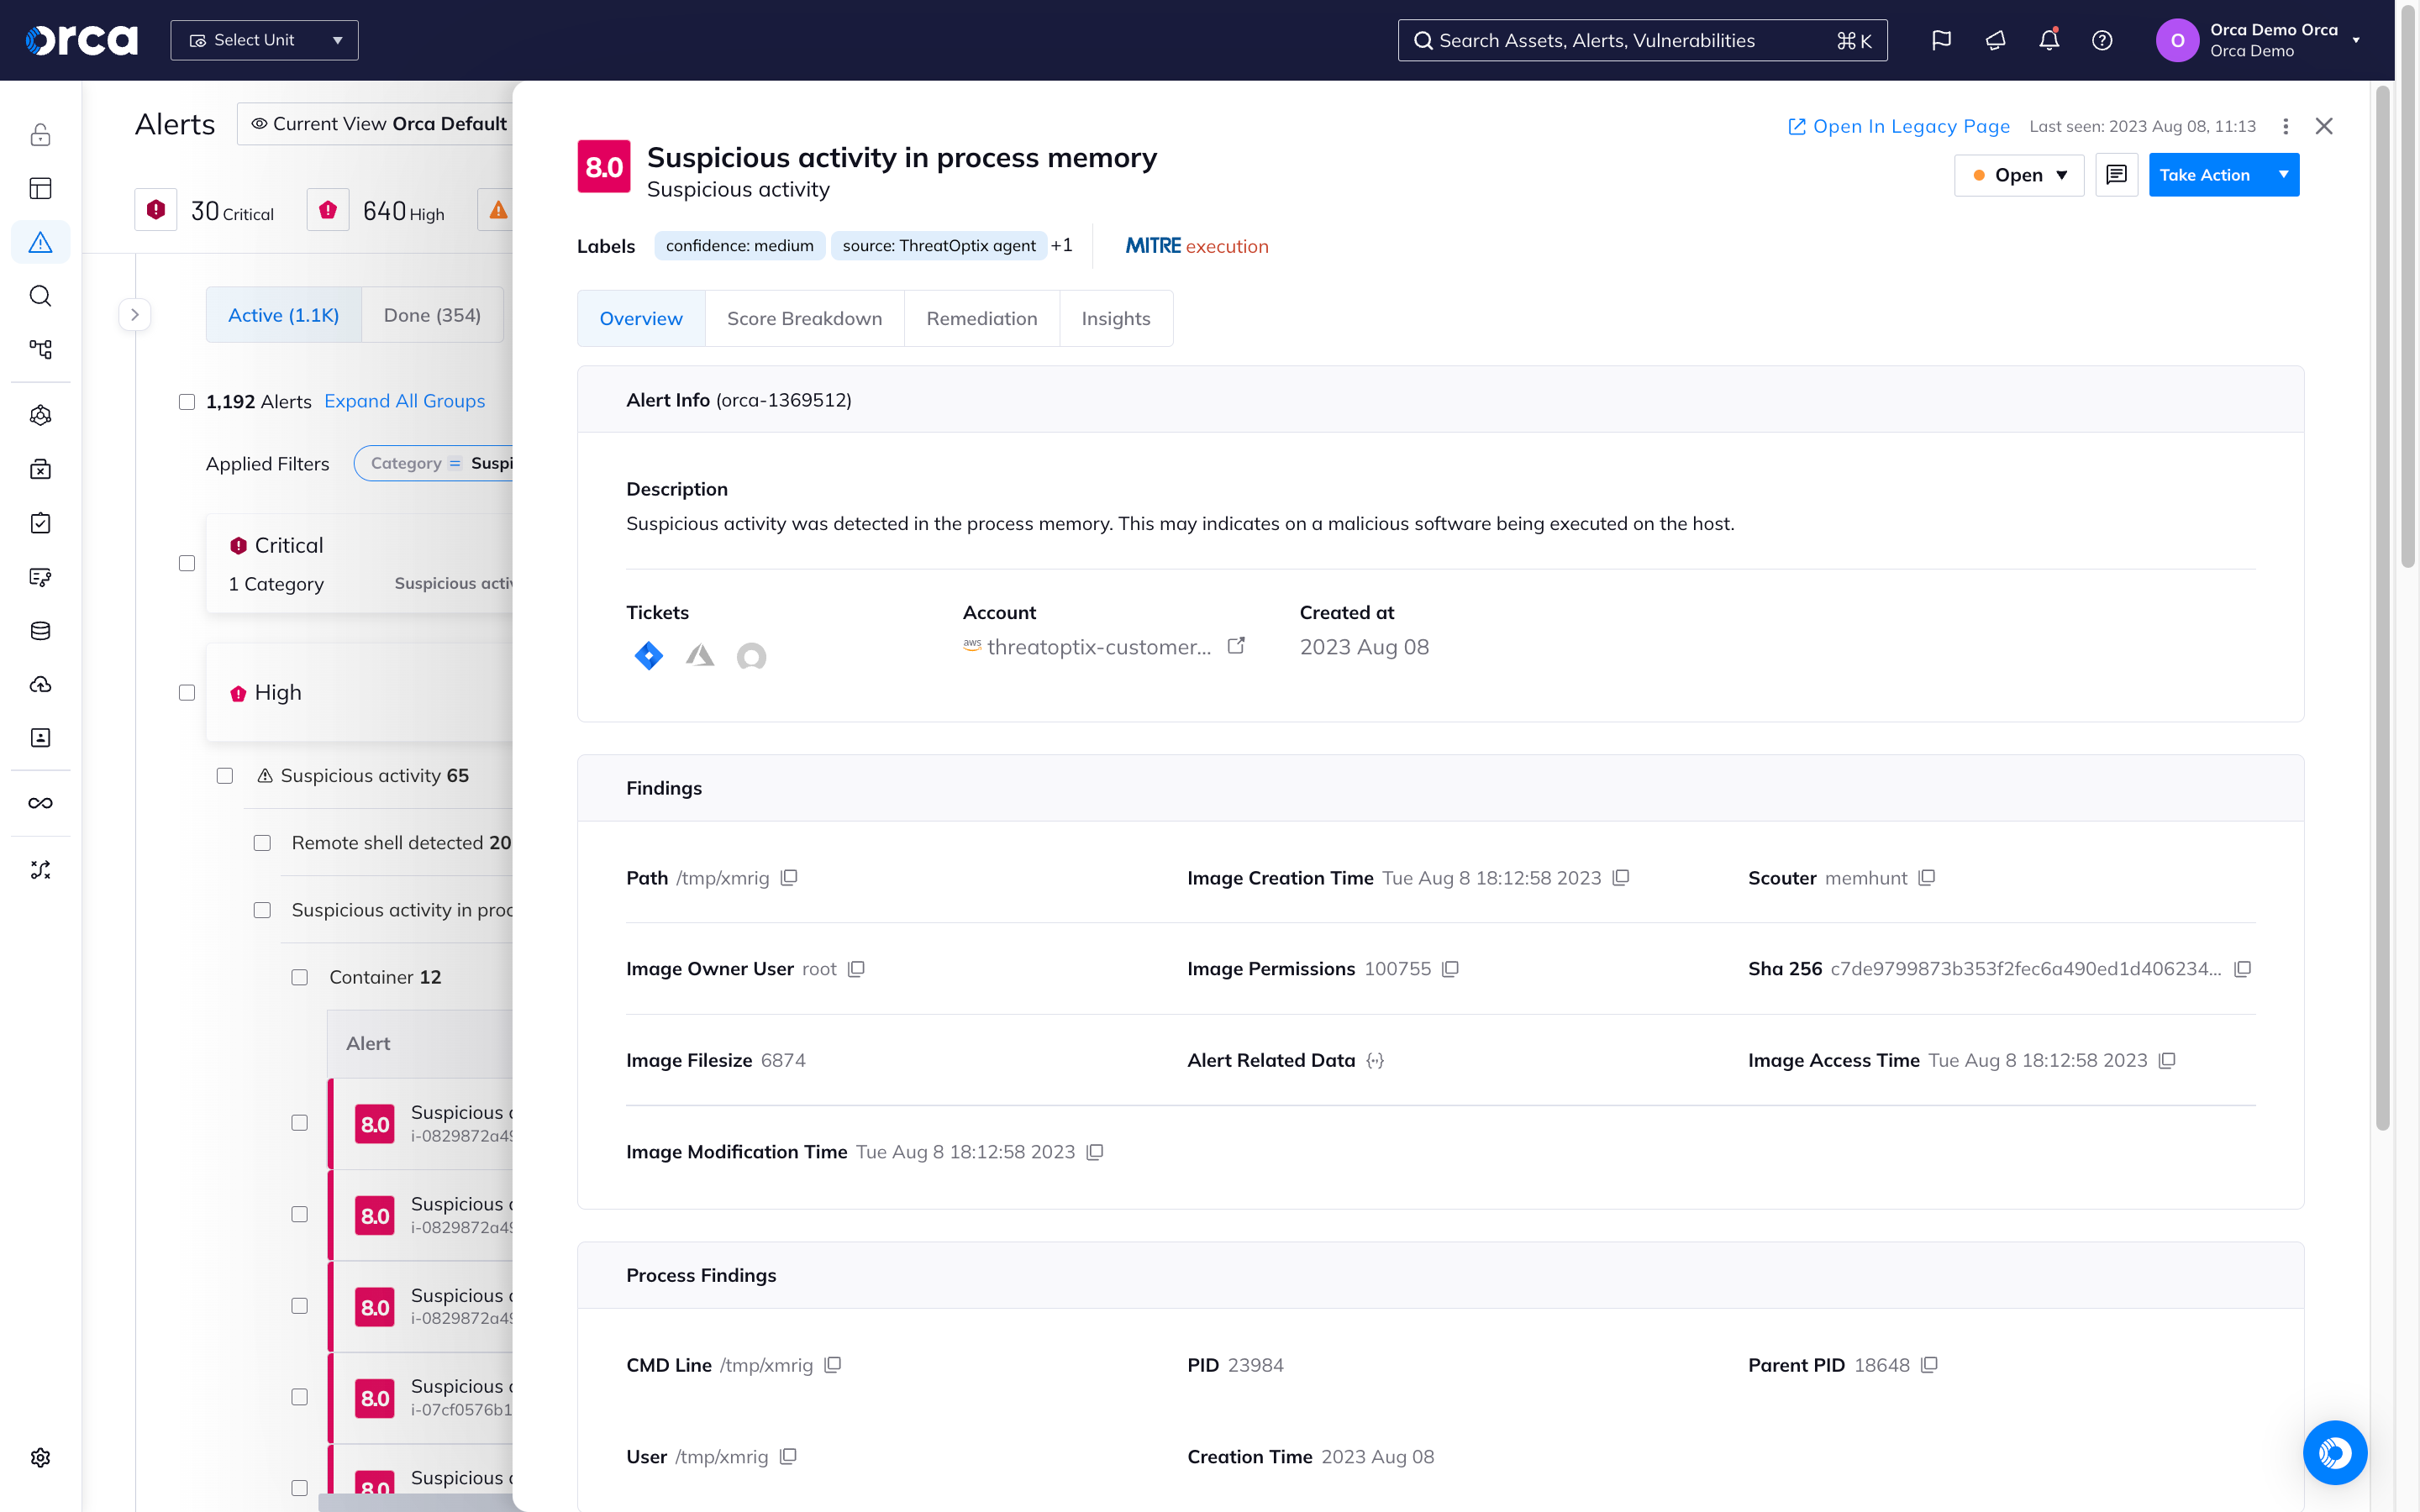Open the Alerts triangle icon in sidebar
The width and height of the screenshot is (2420, 1512).
pyautogui.click(x=40, y=242)
